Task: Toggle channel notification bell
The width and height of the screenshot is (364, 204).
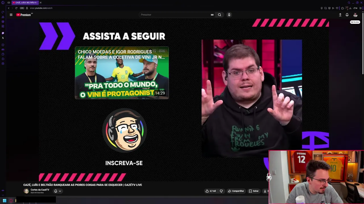Action: click(x=56, y=191)
